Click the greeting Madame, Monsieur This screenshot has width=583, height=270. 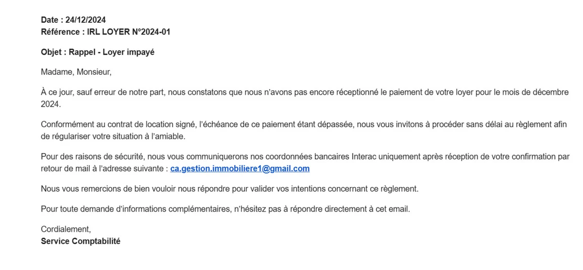click(76, 72)
